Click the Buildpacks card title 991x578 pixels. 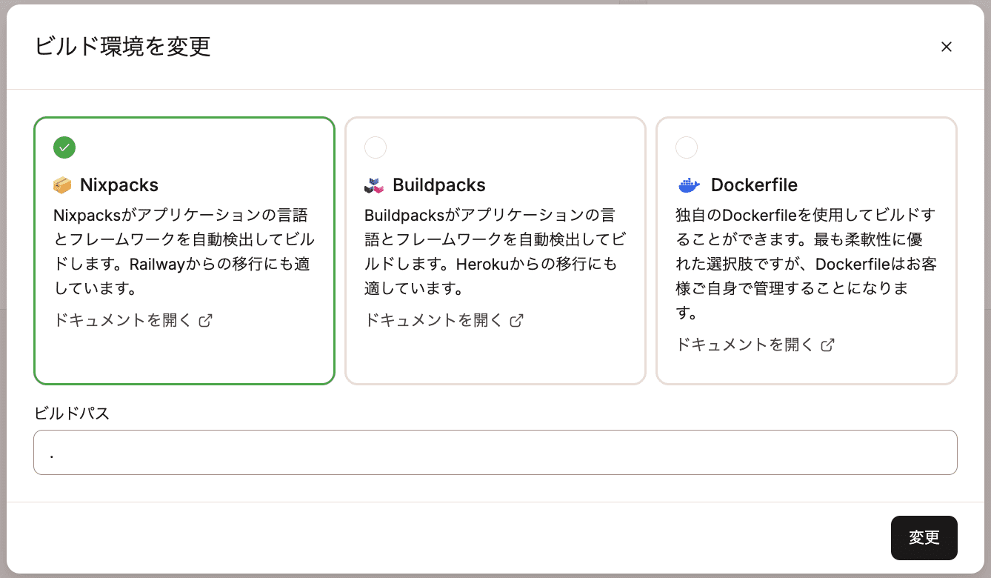439,185
